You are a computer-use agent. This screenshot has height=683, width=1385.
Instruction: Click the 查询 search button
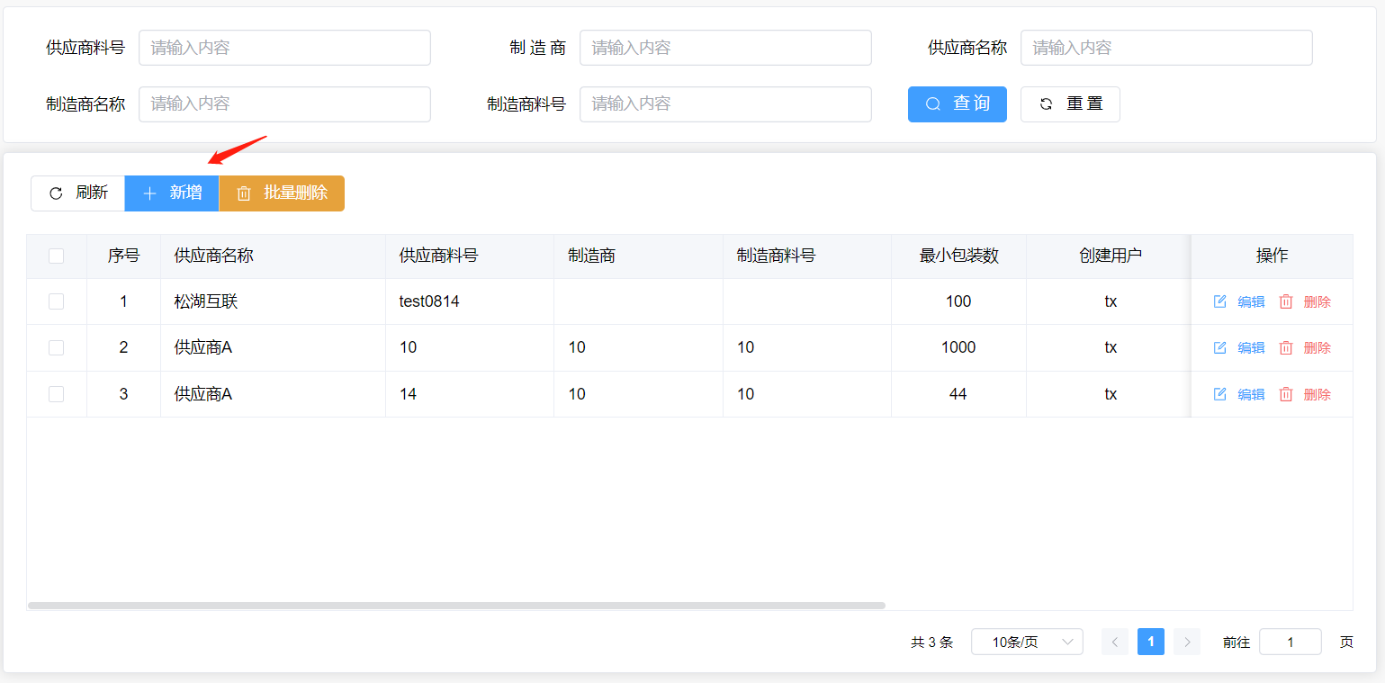coord(957,103)
